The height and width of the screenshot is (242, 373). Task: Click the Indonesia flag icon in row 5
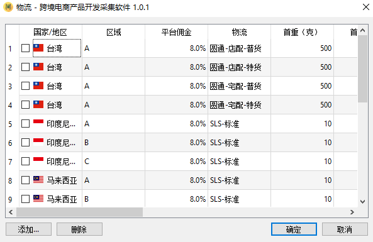[38, 123]
